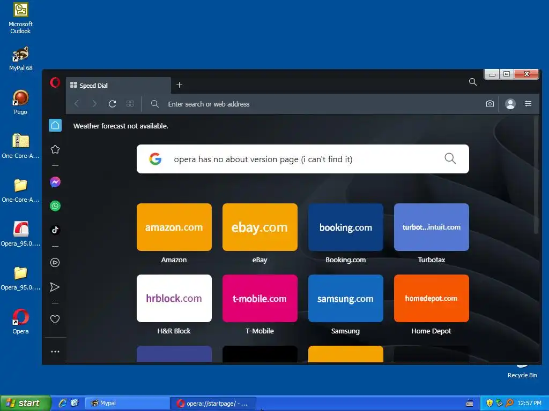The image size is (549, 411).
Task: Open the T-Mobile speed dial tile
Action: (x=260, y=299)
